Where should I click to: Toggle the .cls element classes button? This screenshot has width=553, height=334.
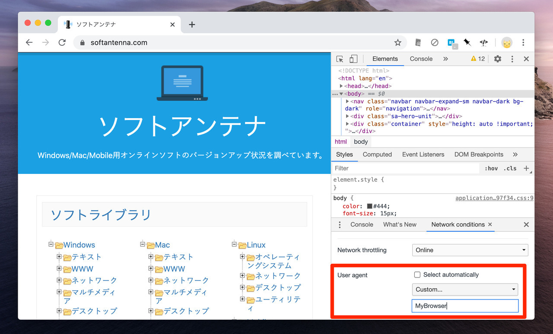click(x=510, y=168)
